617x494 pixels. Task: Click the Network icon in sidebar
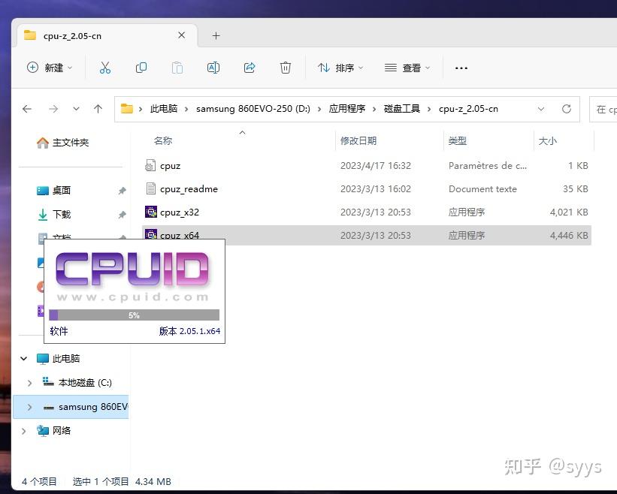43,431
